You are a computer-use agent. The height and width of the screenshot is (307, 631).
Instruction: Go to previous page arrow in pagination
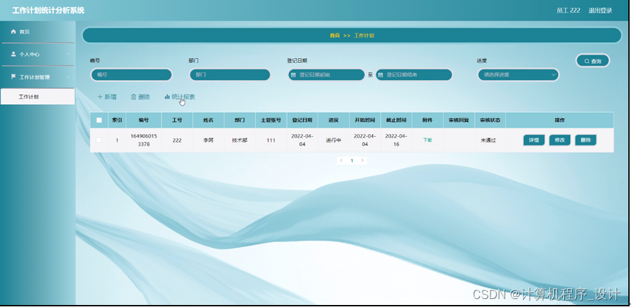coord(342,160)
